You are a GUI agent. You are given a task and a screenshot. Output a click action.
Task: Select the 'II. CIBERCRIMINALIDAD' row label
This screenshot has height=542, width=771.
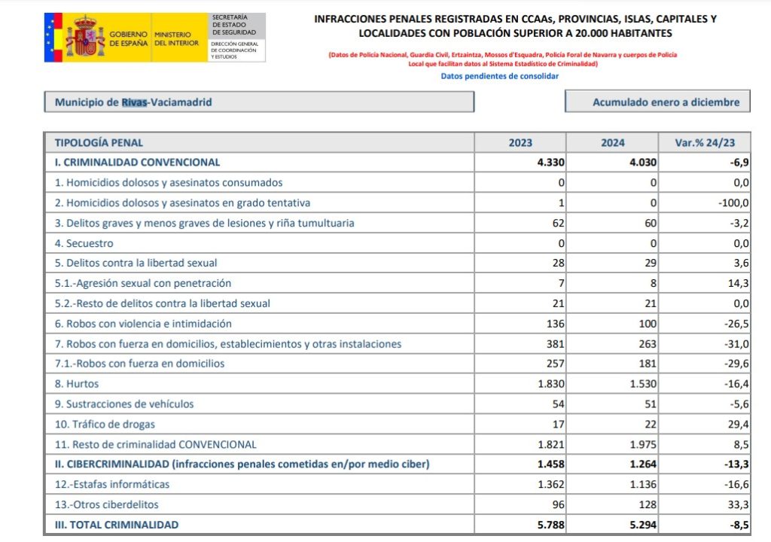[242, 464]
